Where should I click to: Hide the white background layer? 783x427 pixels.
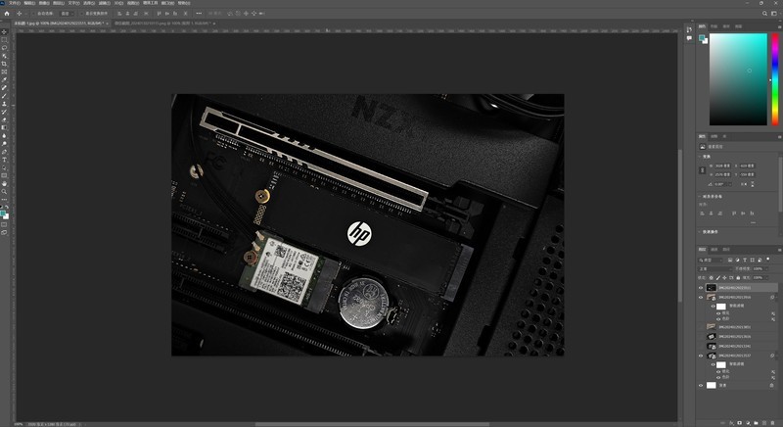click(701, 385)
